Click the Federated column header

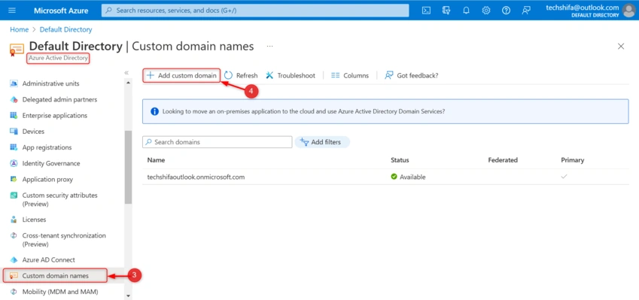click(503, 160)
